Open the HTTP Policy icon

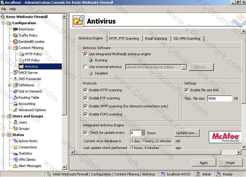pos(22,54)
